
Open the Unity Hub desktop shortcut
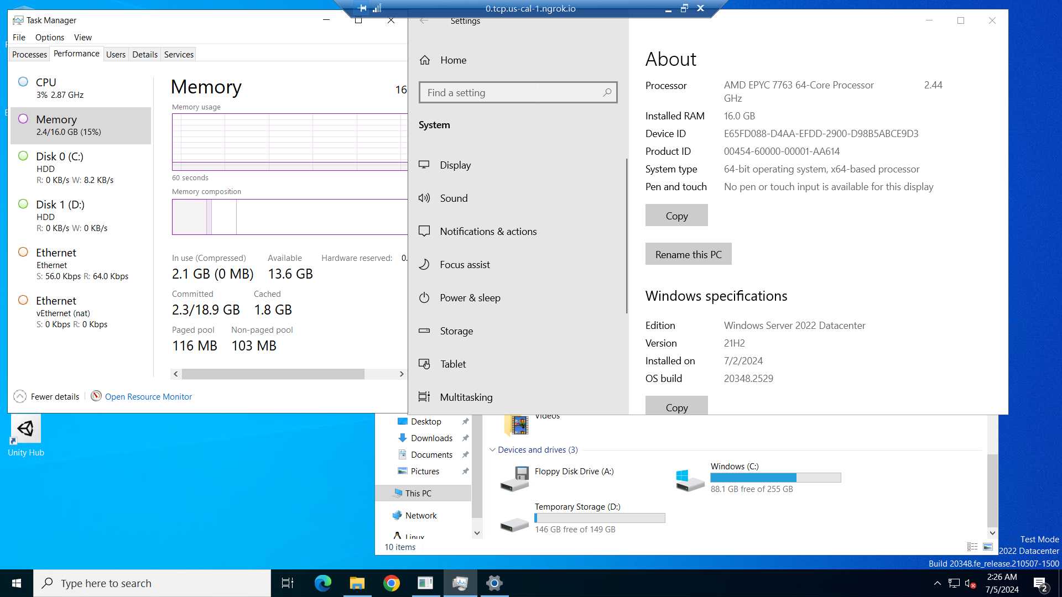tap(25, 436)
